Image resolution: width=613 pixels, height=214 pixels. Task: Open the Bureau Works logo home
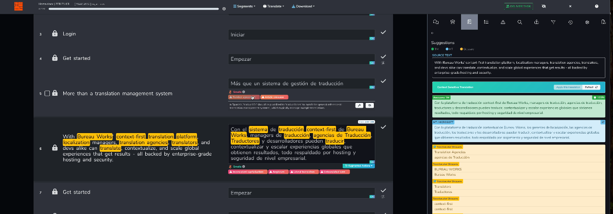coord(18,6)
